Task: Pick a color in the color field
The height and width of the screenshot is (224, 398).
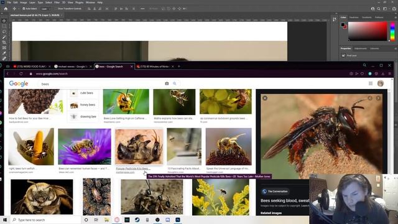Action: 368,31
